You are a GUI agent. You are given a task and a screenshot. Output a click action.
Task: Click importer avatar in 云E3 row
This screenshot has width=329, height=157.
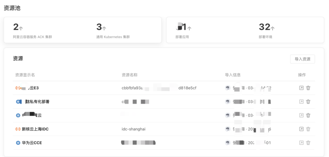pyautogui.click(x=228, y=88)
